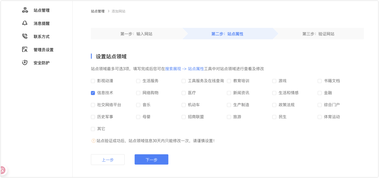The width and height of the screenshot is (379, 178).
Task: Click the 添加网站 breadcrumb text
Action: [119, 11]
